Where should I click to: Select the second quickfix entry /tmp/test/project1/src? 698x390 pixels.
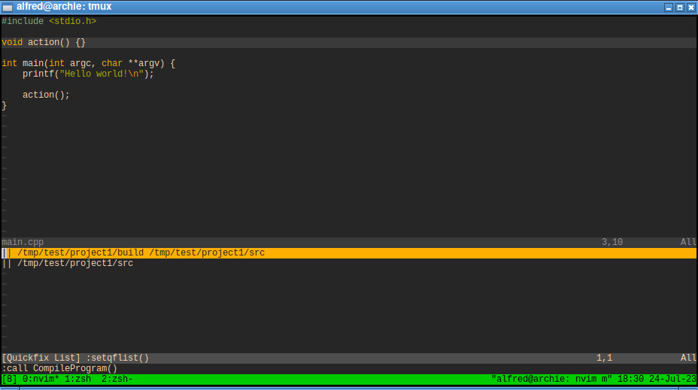[349, 263]
